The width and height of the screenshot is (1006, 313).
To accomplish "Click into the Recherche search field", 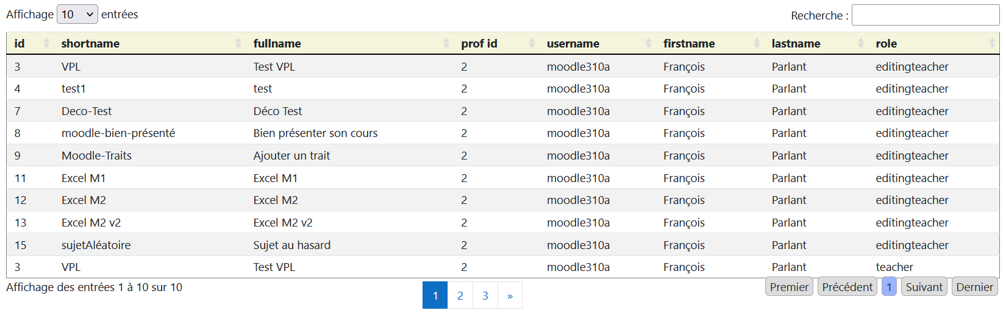I will coord(925,15).
